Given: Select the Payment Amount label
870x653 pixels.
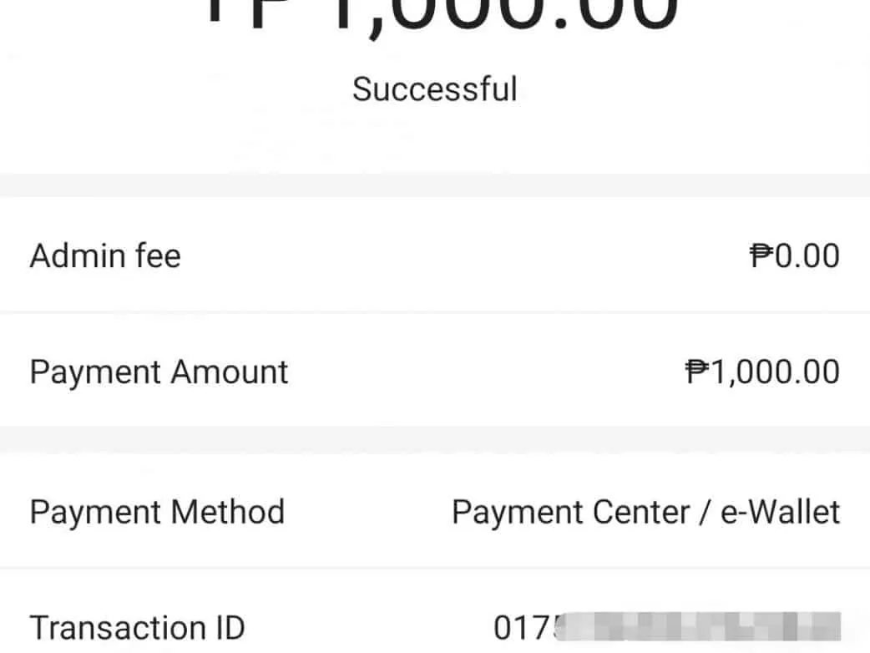Looking at the screenshot, I should coord(159,372).
